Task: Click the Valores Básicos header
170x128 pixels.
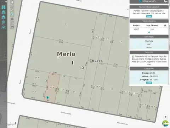Action: 149,21
